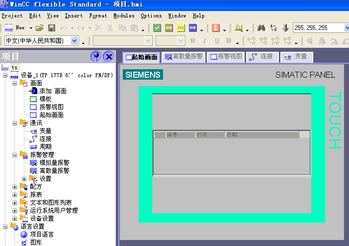This screenshot has height=246, width=349.
Task: Click the 255, 255, 255 value field
Action: tap(317, 28)
